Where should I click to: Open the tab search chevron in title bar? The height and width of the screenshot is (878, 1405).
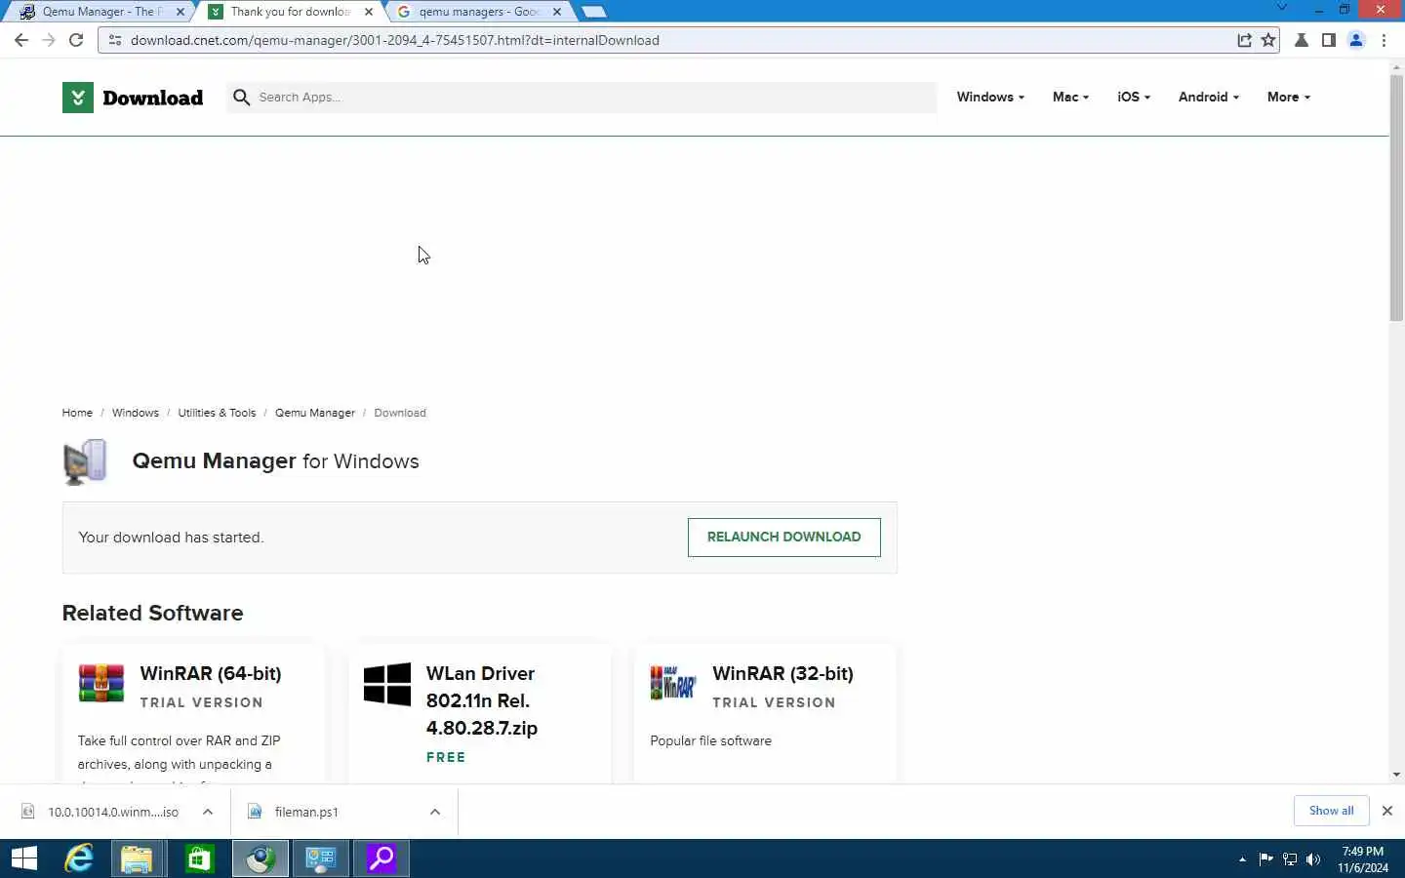coord(1282,9)
